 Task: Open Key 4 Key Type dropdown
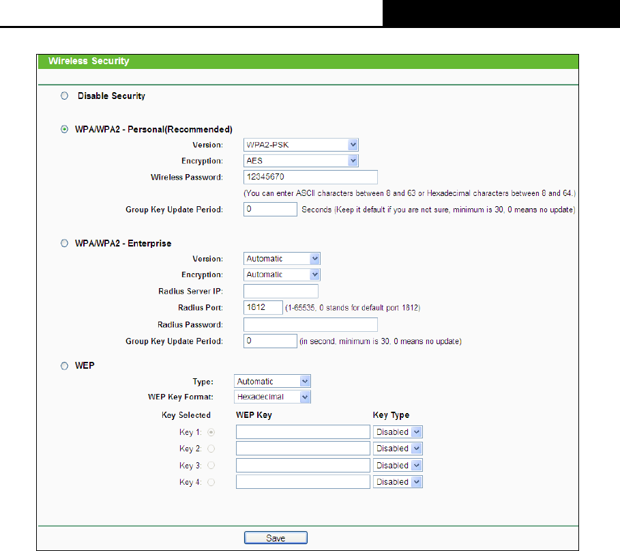tap(398, 482)
